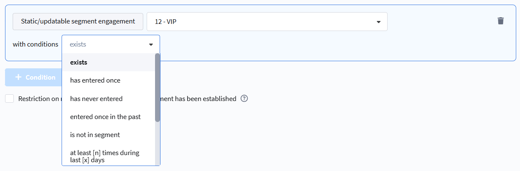Select the highlighted 'exists' option

click(108, 62)
